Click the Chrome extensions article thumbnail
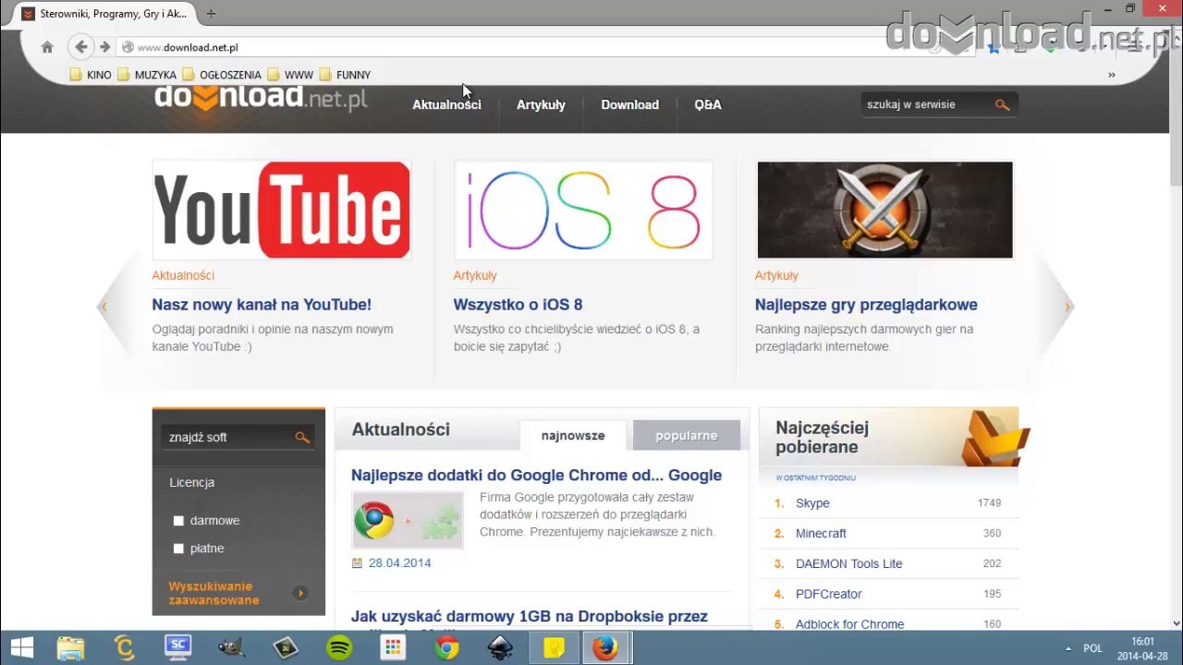This screenshot has height=665, width=1183. click(407, 520)
